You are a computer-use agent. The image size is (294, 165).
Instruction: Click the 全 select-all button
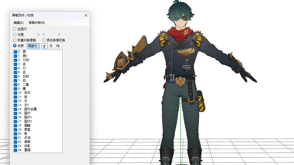(x=44, y=46)
